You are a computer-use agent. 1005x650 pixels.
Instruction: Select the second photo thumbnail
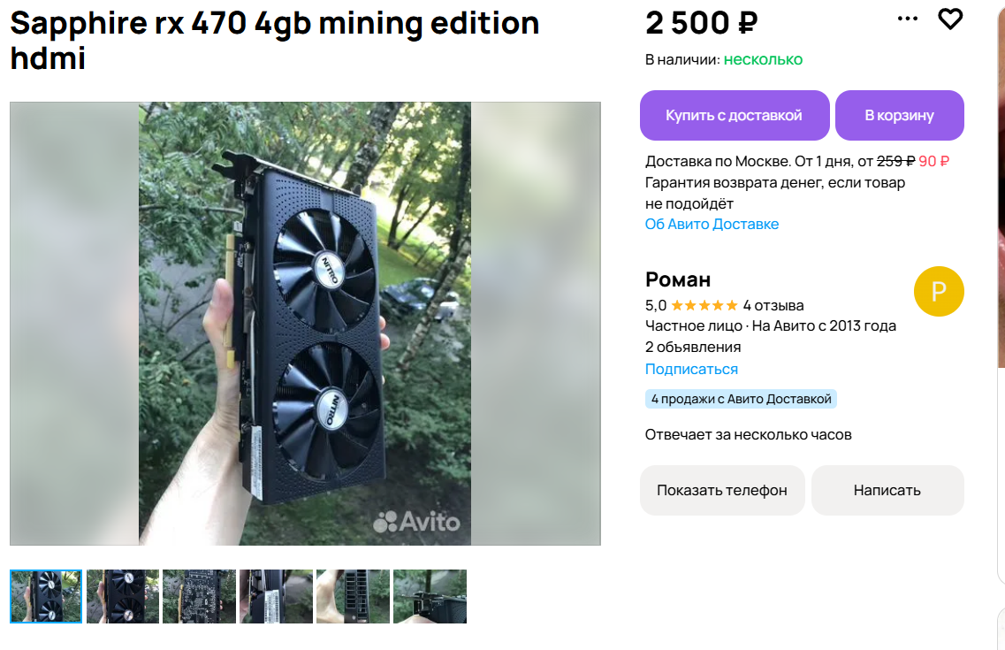tap(123, 596)
